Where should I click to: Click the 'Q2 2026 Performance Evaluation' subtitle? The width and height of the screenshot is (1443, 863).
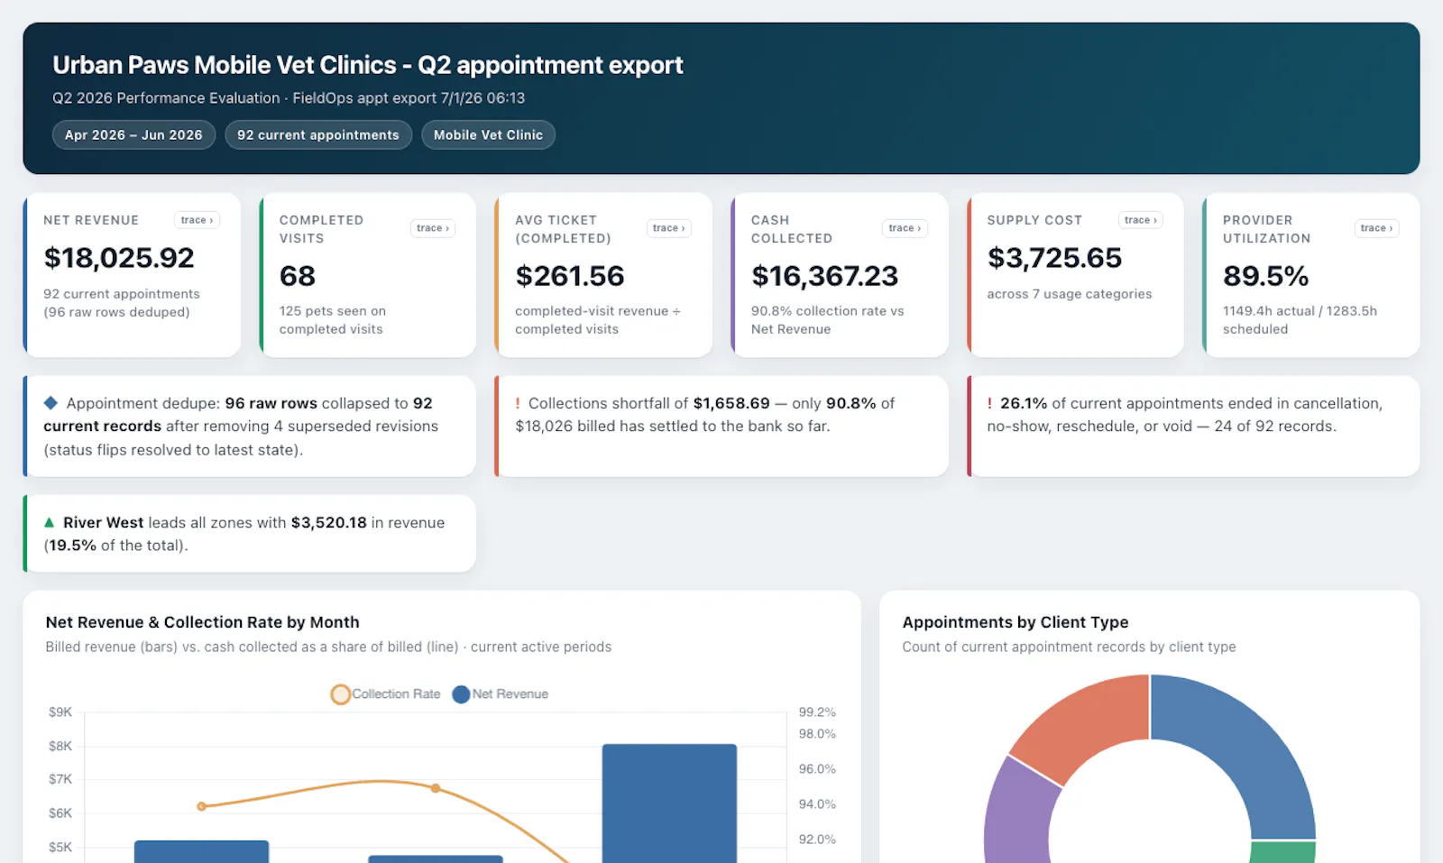coord(166,97)
